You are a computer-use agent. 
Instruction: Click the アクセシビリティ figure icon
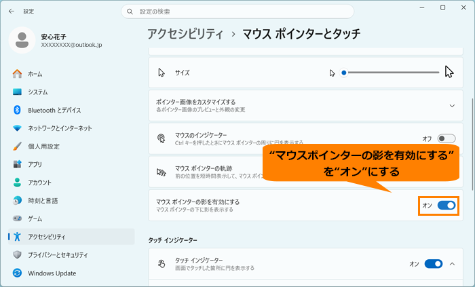coord(17,236)
